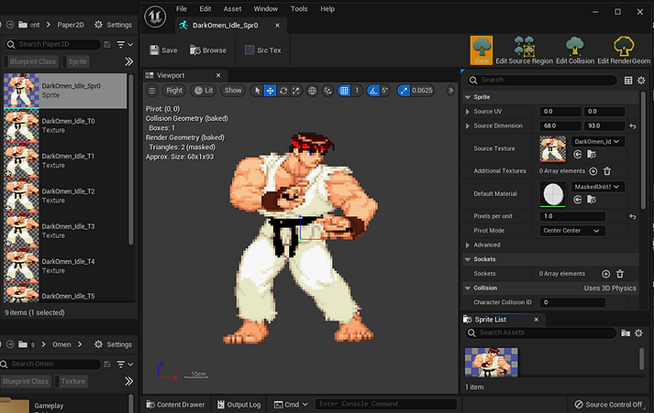654x413 pixels.
Task: Open details panel property matrix view
Action: pyautogui.click(x=628, y=80)
